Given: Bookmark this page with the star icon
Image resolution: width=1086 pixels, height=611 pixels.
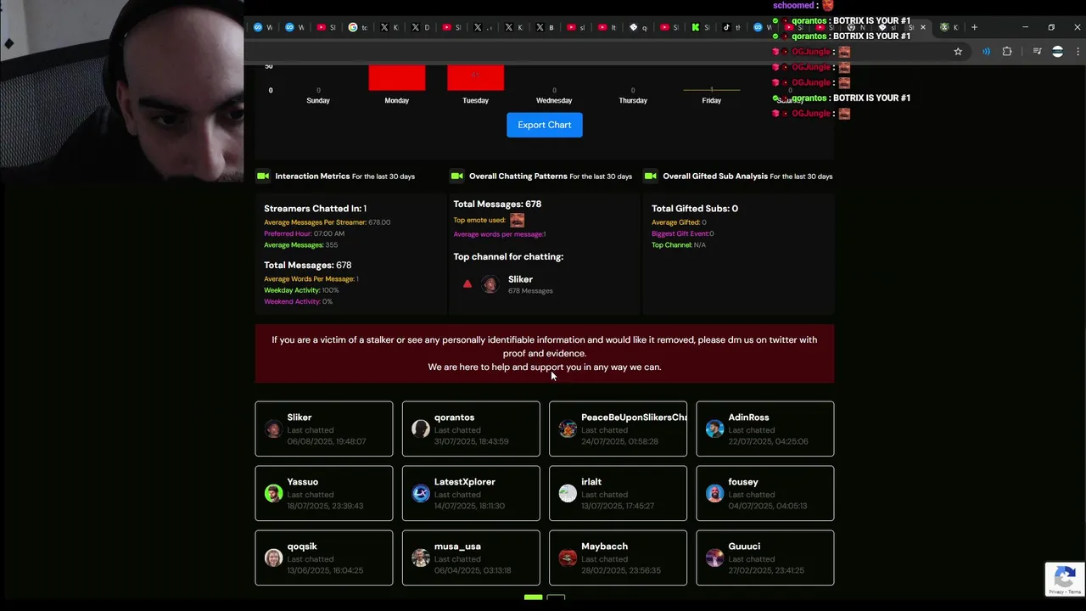Looking at the screenshot, I should 958,52.
